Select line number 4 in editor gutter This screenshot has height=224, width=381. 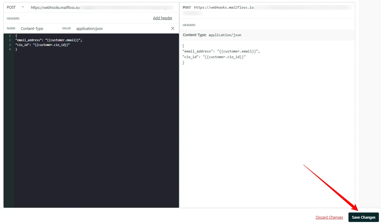pos(10,49)
